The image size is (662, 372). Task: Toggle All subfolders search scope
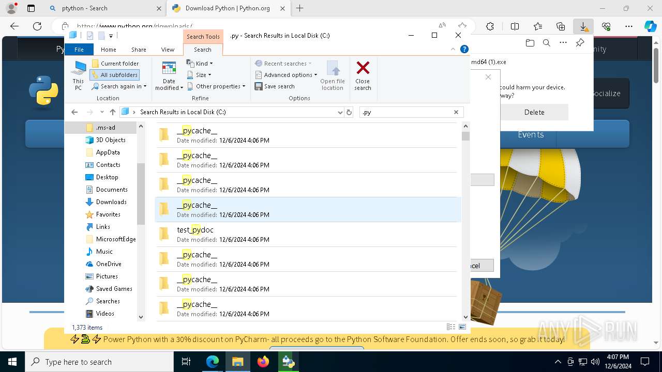point(114,75)
